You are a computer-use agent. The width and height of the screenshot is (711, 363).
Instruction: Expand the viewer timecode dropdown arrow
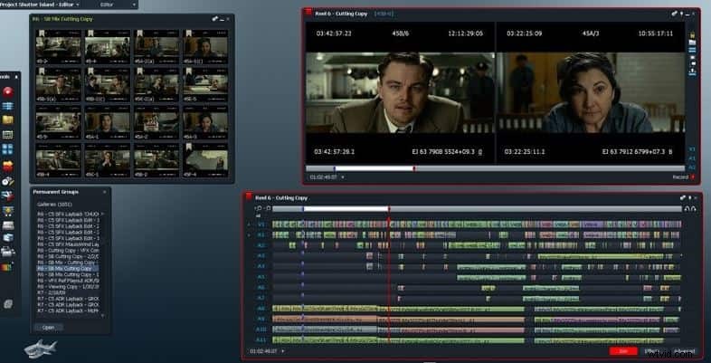[x=346, y=177]
